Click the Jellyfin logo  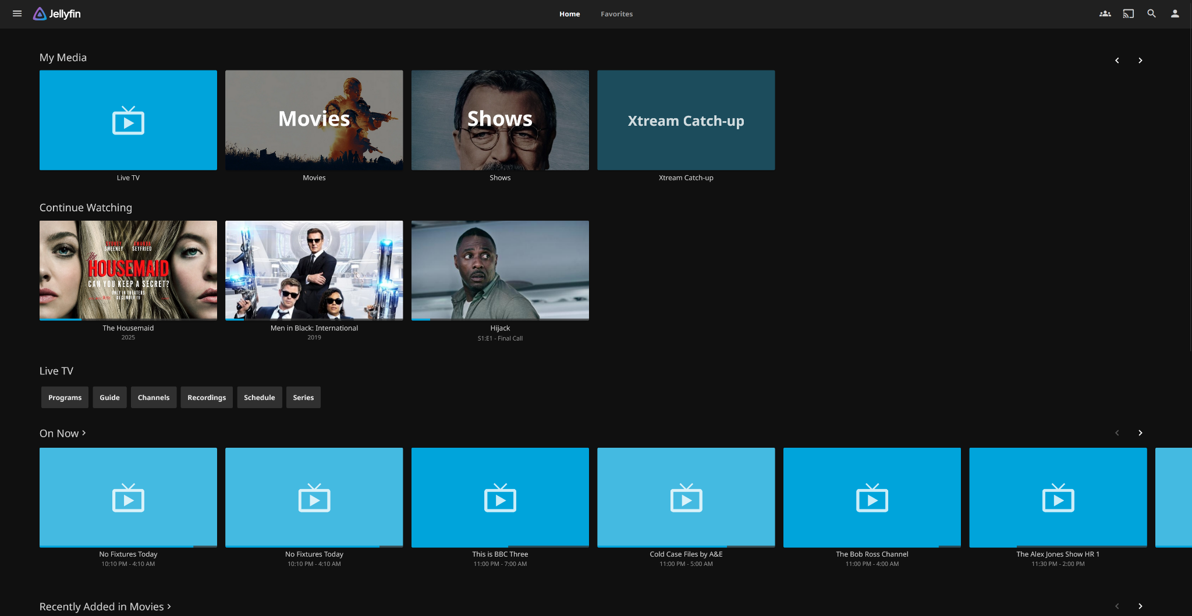coord(56,13)
